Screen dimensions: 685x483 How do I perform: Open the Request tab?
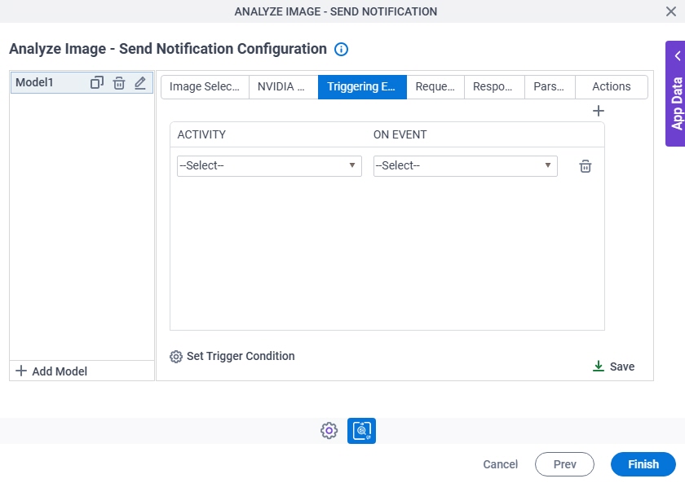pyautogui.click(x=435, y=87)
